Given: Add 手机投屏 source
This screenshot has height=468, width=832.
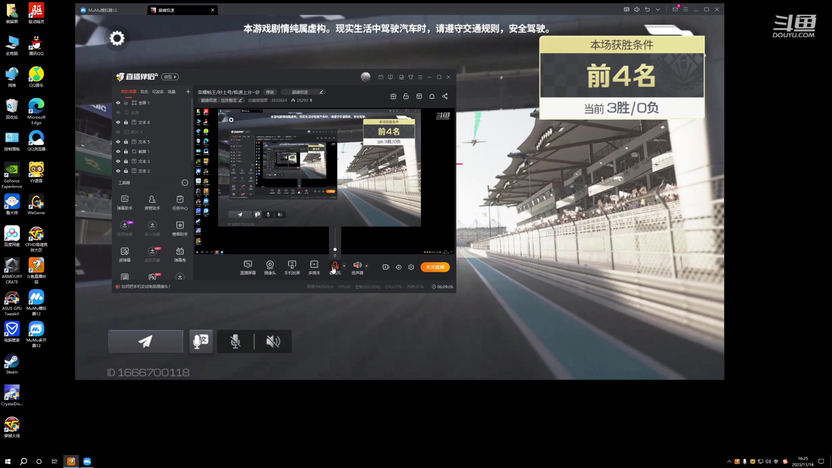Looking at the screenshot, I should (x=292, y=267).
